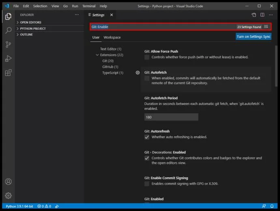Enable Git: Enable Commit Signing checkbox

point(147,184)
